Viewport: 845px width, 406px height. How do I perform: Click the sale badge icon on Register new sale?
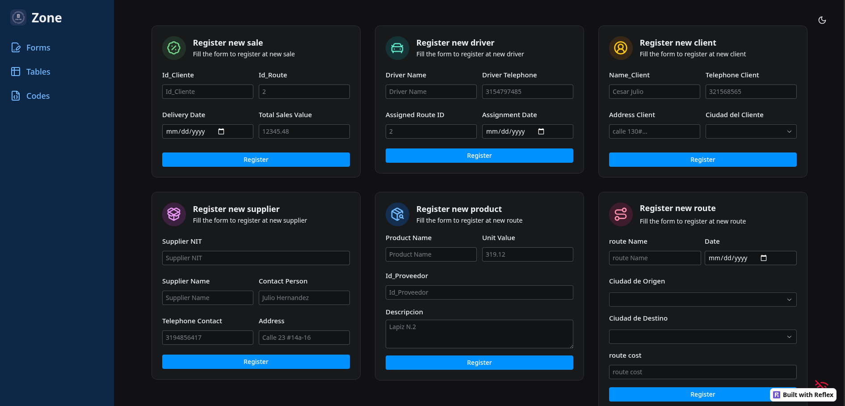pyautogui.click(x=174, y=48)
